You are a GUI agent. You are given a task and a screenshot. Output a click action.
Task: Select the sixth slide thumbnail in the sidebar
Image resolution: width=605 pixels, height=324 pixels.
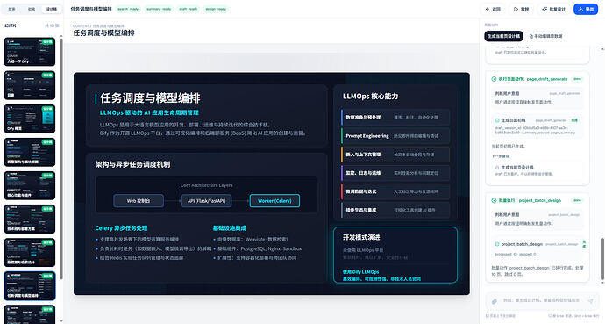(x=30, y=219)
